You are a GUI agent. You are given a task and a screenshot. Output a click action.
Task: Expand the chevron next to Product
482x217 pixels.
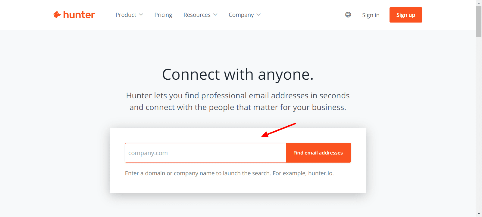click(x=141, y=15)
